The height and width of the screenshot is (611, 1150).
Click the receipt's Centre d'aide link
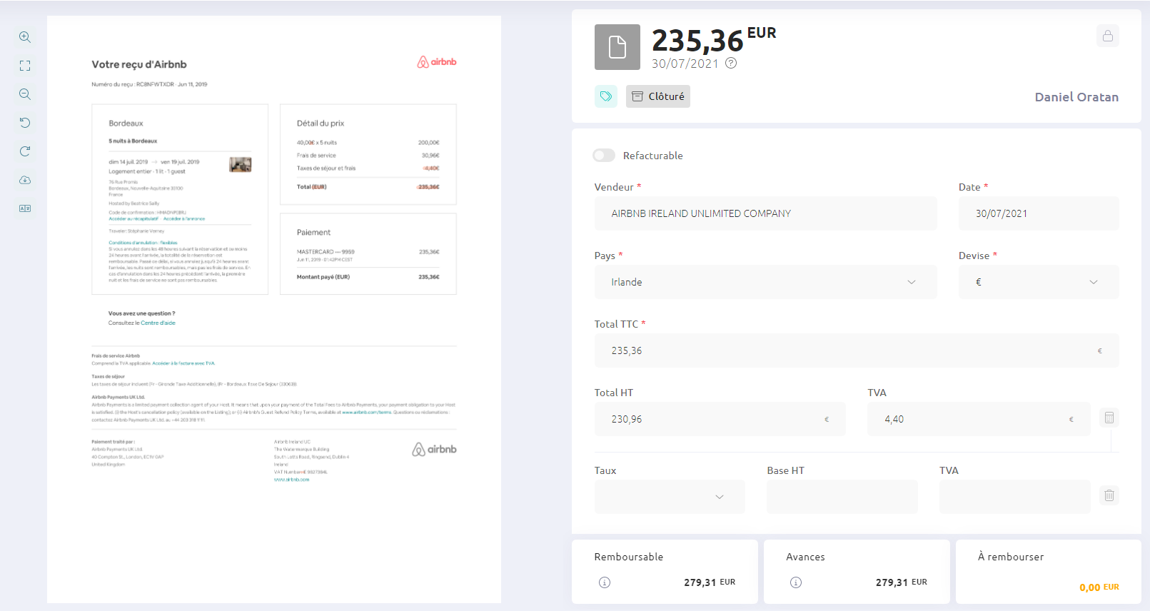click(x=158, y=323)
